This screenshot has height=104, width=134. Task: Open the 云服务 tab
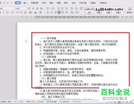93,3
